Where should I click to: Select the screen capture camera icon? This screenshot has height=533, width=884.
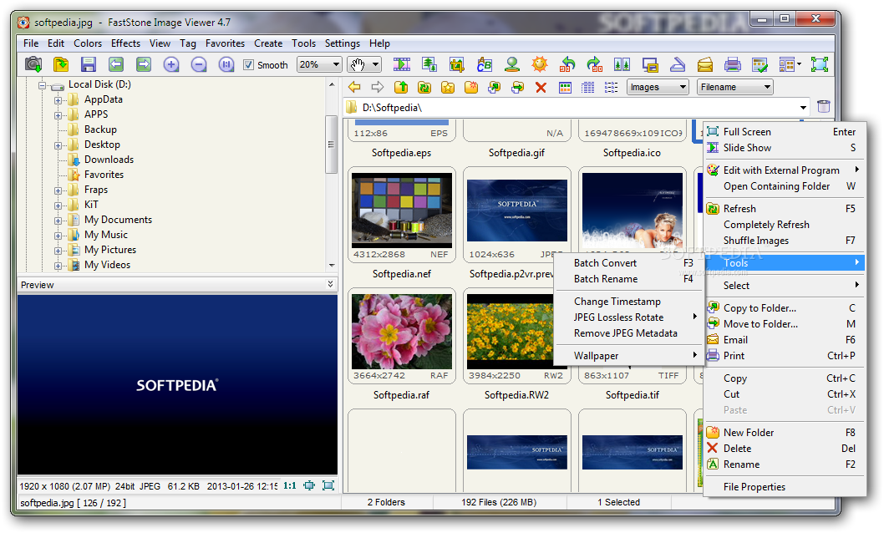pyautogui.click(x=33, y=63)
